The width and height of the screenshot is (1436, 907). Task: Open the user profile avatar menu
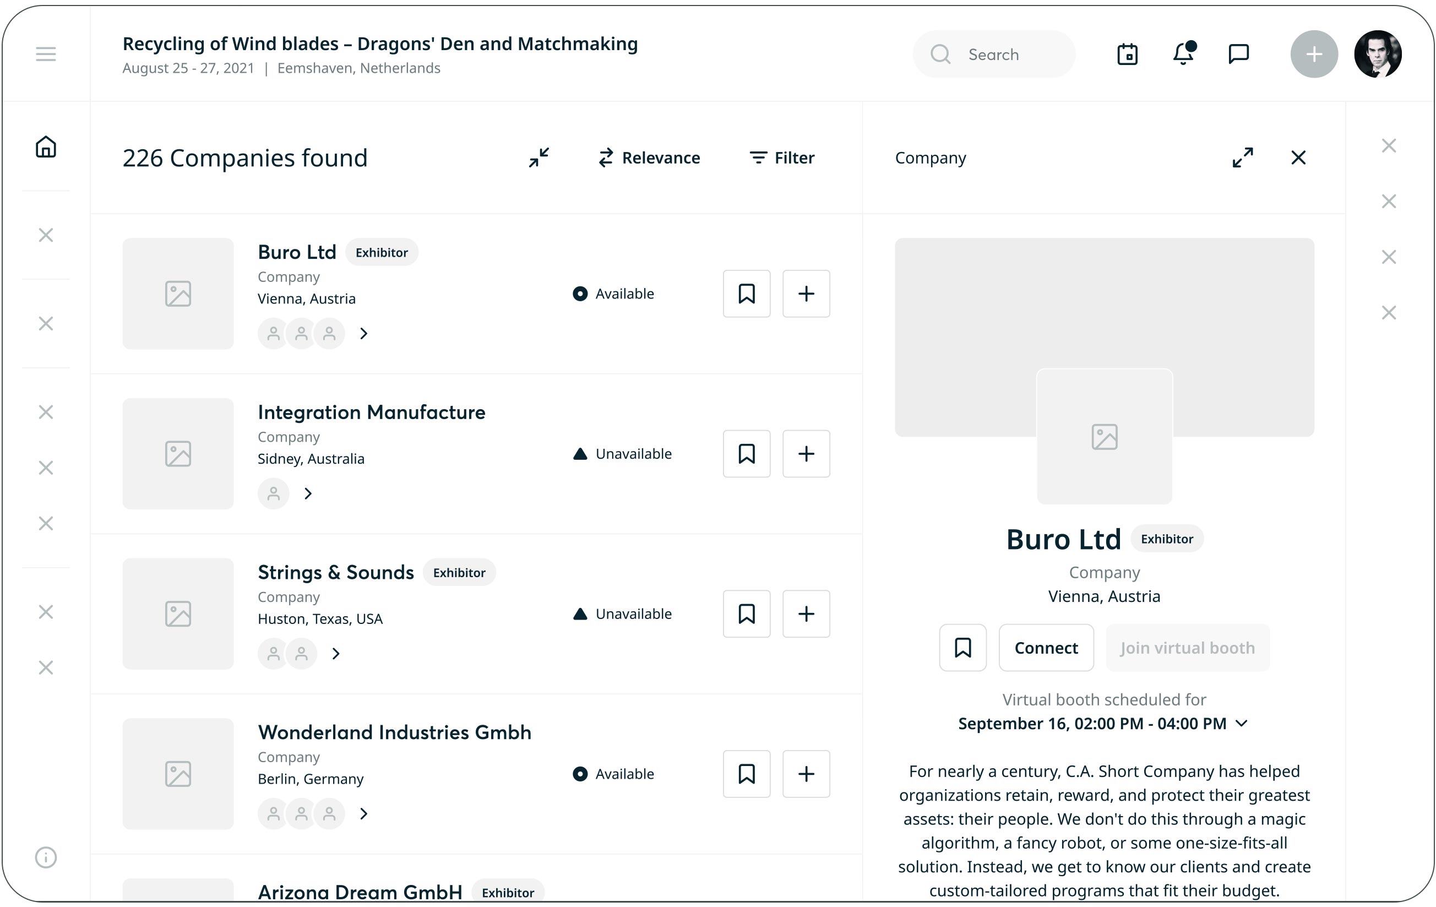coord(1377,55)
